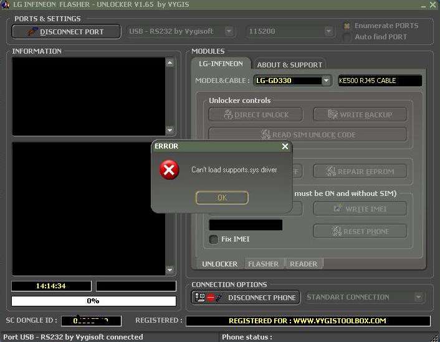Click the padlock icon on DIRECT UNLOCK
The height and width of the screenshot is (342, 440).
pos(228,115)
